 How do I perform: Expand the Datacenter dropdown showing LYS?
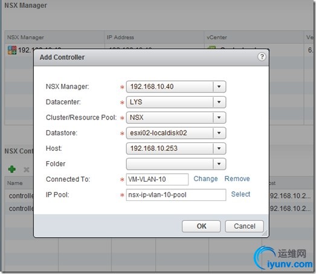pos(219,102)
